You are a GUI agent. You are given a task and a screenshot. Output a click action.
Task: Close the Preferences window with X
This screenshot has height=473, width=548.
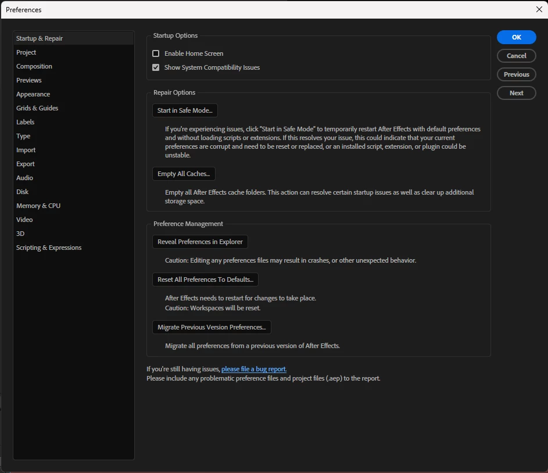pyautogui.click(x=539, y=9)
